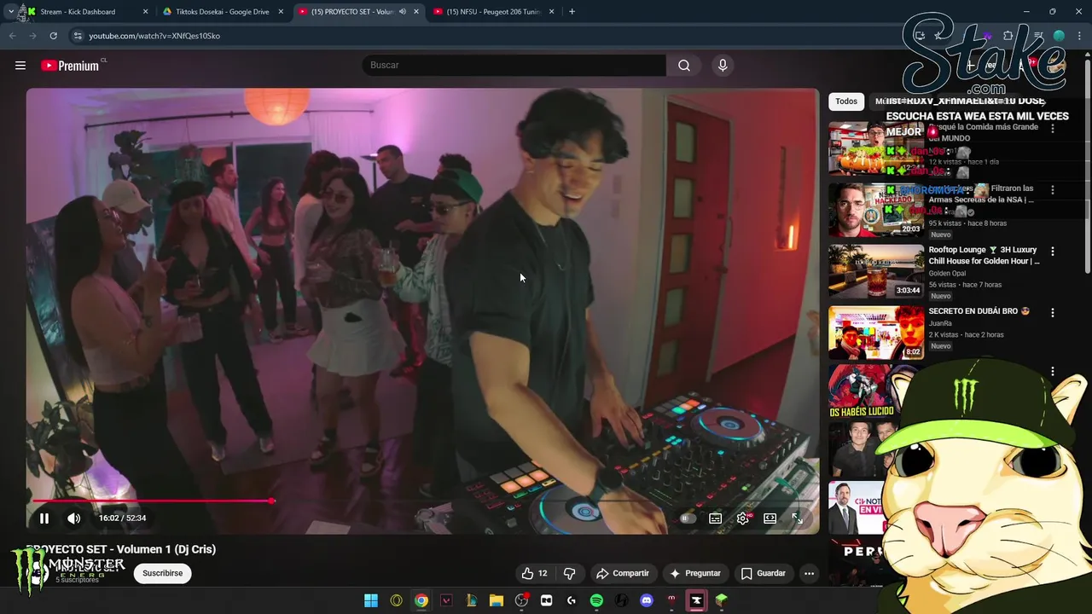This screenshot has width=1092, height=614.
Task: Open the Windows Start menu
Action: [371, 600]
